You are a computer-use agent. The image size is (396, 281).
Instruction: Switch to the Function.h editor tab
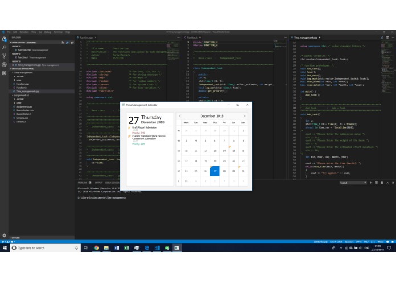point(192,38)
